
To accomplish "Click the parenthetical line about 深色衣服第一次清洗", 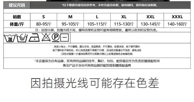I will pyautogui.click(x=97, y=54).
